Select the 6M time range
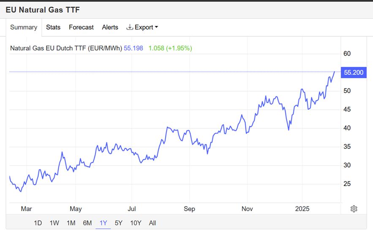373x233 pixels. pyautogui.click(x=87, y=223)
